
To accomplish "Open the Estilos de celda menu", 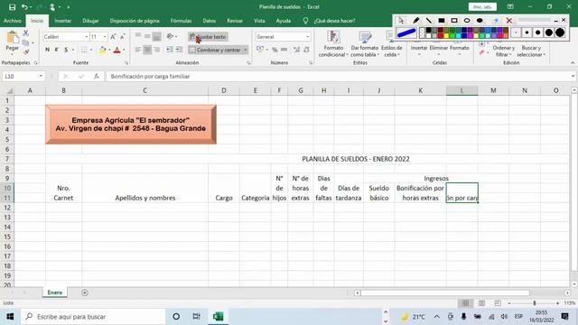I will [x=391, y=44].
